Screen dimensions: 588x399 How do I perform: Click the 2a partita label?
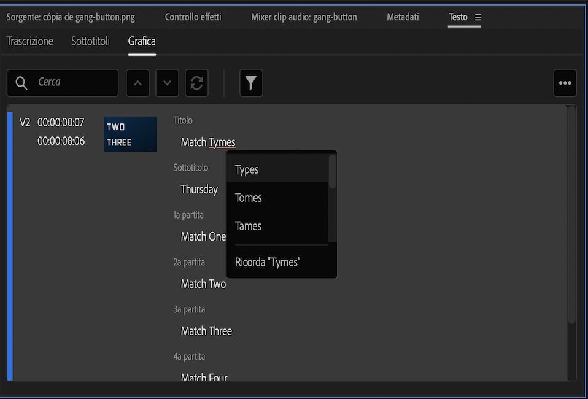point(189,262)
